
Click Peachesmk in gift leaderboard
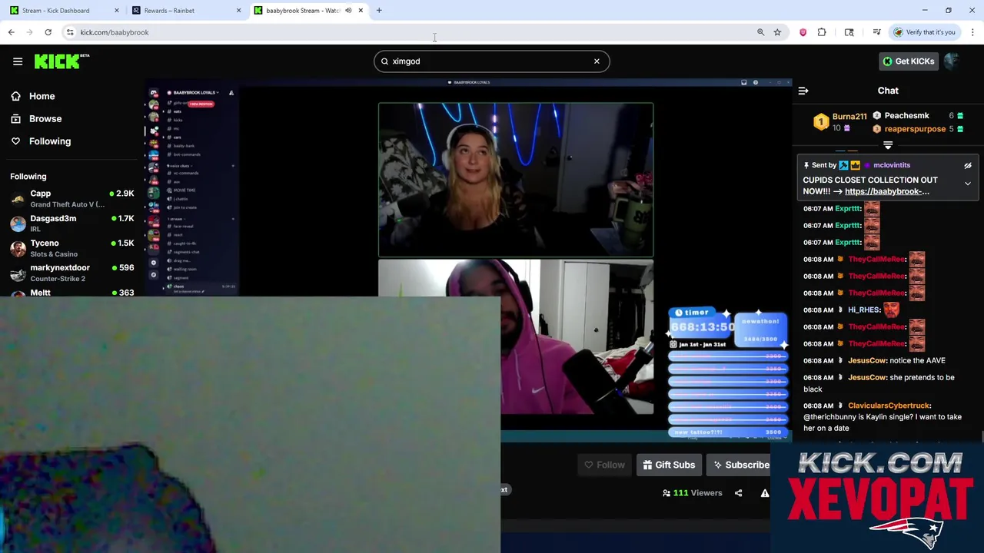coord(906,116)
